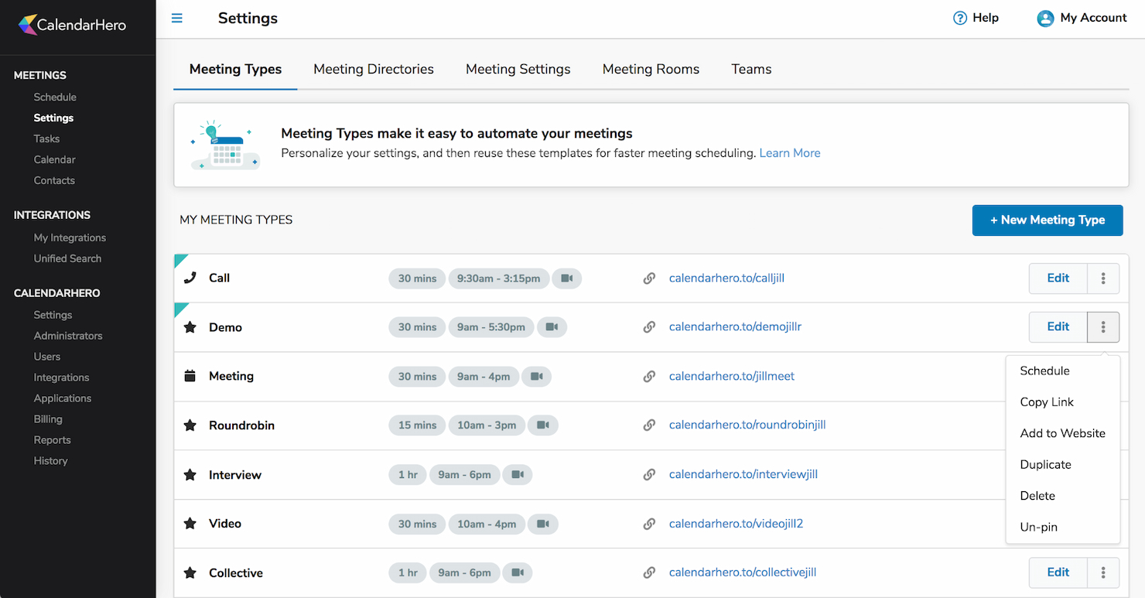This screenshot has height=598, width=1145.
Task: Switch to the Meeting Directories tab
Action: tap(373, 69)
